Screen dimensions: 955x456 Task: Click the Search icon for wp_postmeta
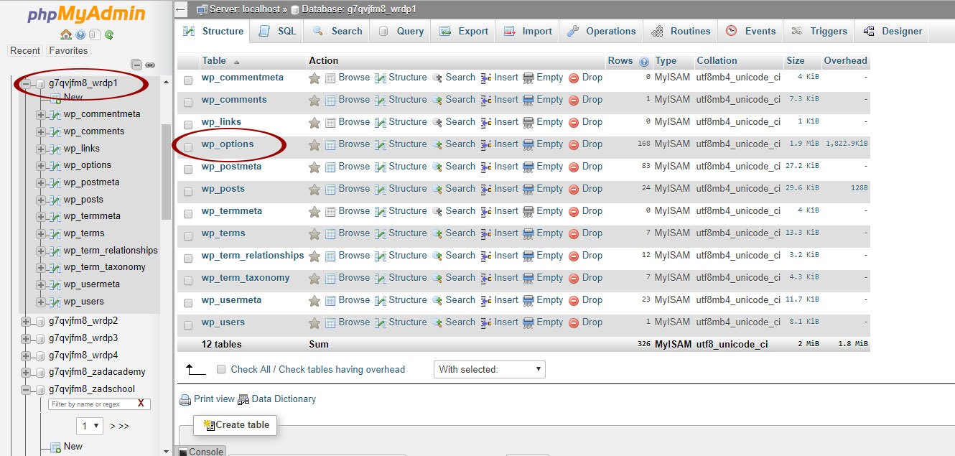(x=437, y=167)
